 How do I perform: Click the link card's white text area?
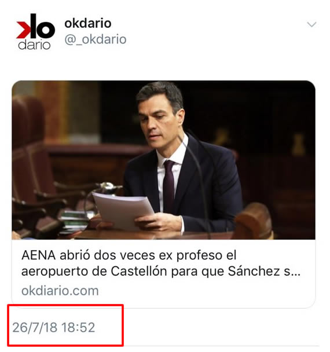click(x=163, y=273)
